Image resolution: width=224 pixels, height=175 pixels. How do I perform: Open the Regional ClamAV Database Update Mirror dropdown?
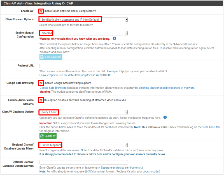[83, 145]
